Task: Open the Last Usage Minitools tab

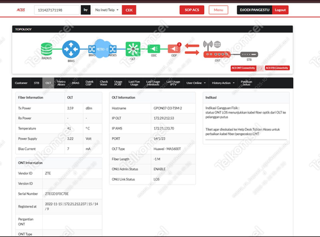Action: [x=153, y=83]
